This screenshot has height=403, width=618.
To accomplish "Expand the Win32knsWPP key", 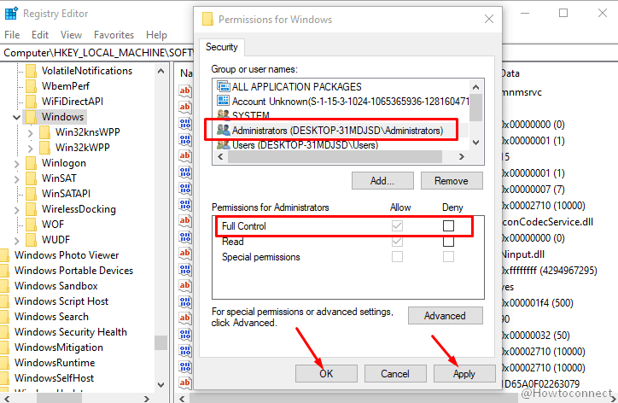I will 31,132.
